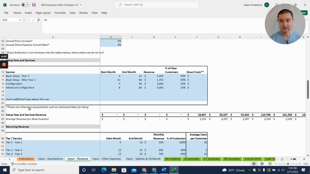Open the Insert ribbon tab

pos(28,13)
